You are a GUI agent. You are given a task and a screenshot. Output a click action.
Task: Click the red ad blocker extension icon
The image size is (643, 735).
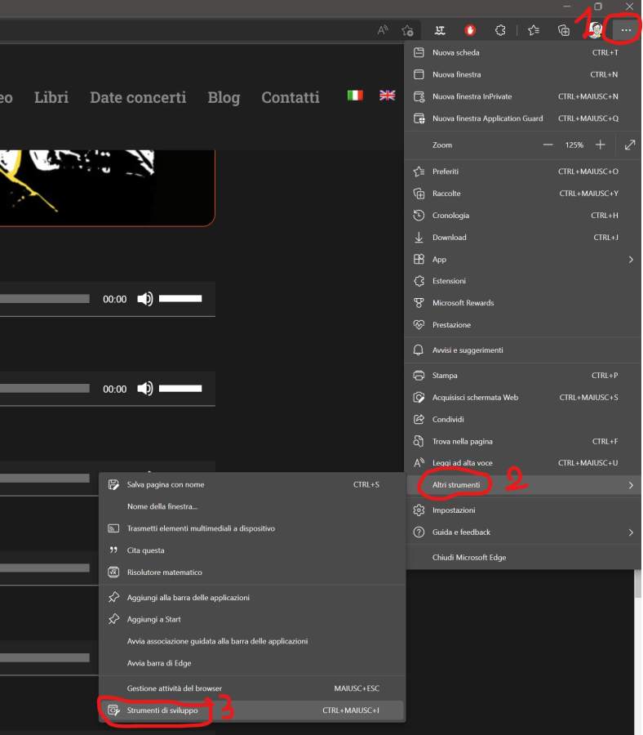coord(470,30)
